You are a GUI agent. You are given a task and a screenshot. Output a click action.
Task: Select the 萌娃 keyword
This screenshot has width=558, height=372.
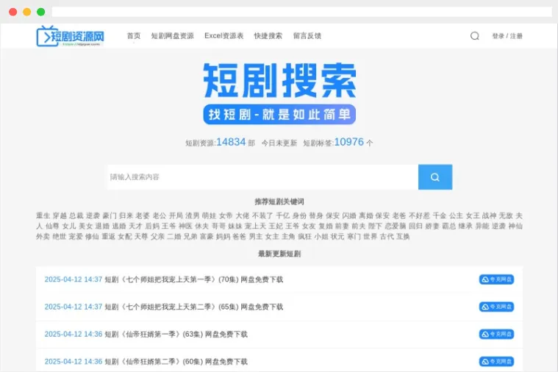click(x=210, y=215)
